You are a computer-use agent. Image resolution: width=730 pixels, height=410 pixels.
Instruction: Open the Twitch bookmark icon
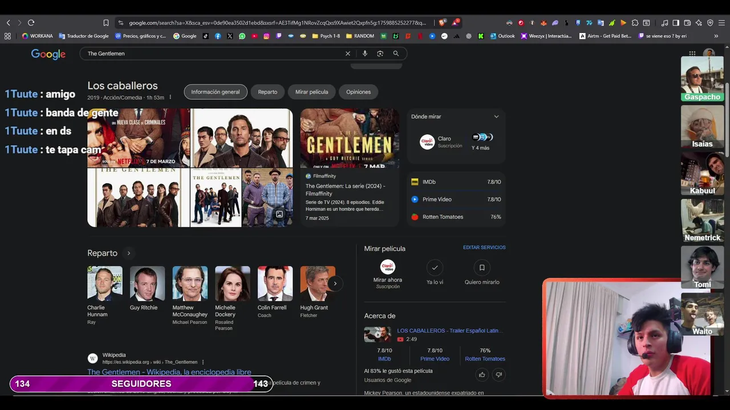coord(279,36)
